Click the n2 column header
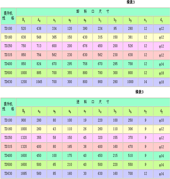This screenshot has width=170, height=179. pos(145,111)
